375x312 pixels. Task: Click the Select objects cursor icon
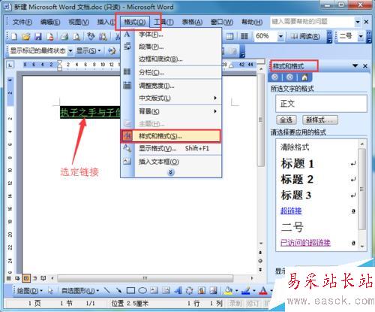[51, 291]
